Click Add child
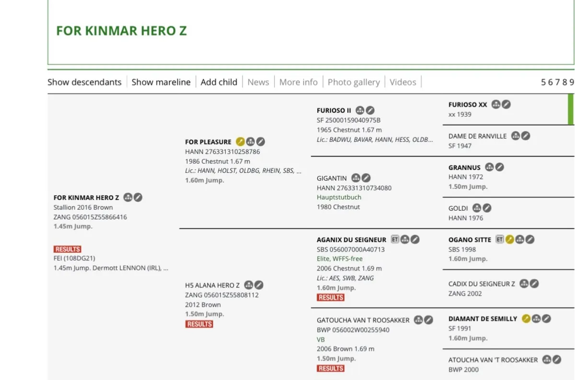This screenshot has width=575, height=380. [219, 82]
